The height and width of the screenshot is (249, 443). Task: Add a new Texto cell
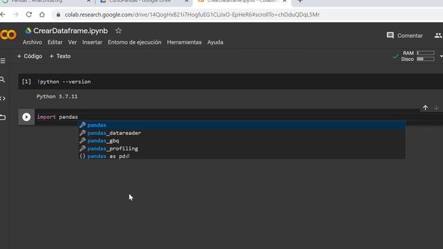[60, 56]
